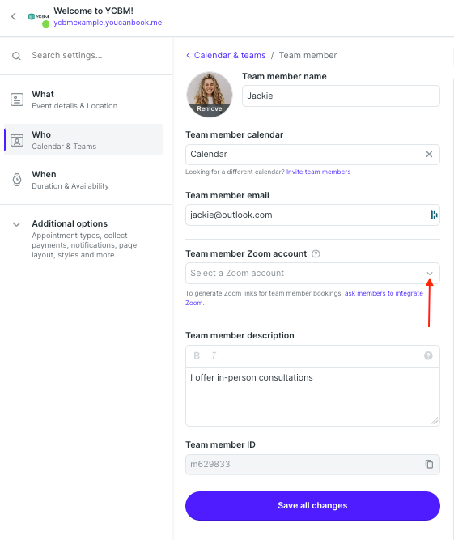
Task: Click the back arrow in header
Action: pos(14,16)
